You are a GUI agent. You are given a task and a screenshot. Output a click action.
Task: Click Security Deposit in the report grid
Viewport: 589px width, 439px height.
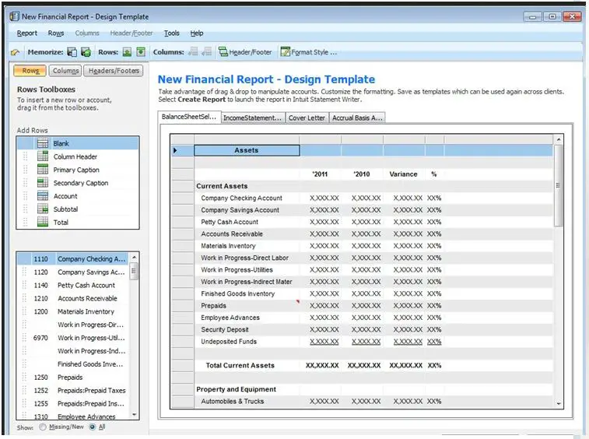[225, 329]
